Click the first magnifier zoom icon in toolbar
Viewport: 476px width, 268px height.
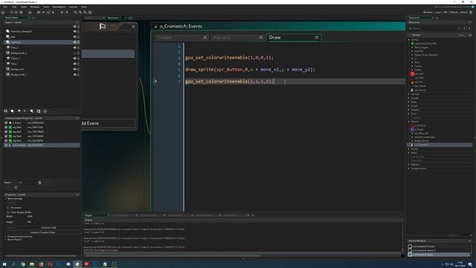75,13
